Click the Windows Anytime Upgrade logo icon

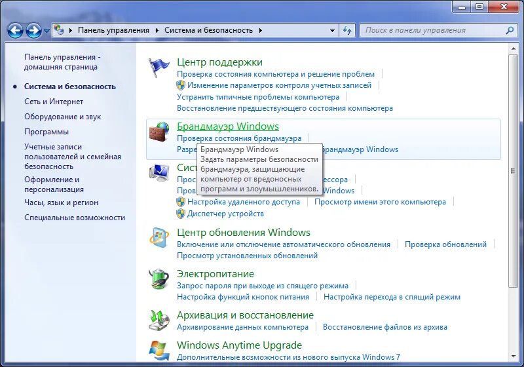click(159, 350)
